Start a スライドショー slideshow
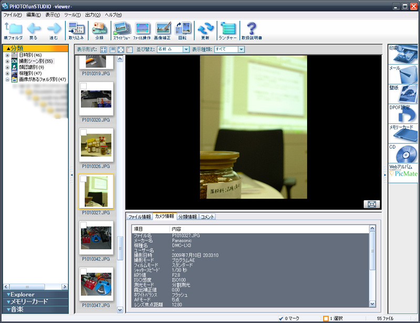 click(x=121, y=29)
